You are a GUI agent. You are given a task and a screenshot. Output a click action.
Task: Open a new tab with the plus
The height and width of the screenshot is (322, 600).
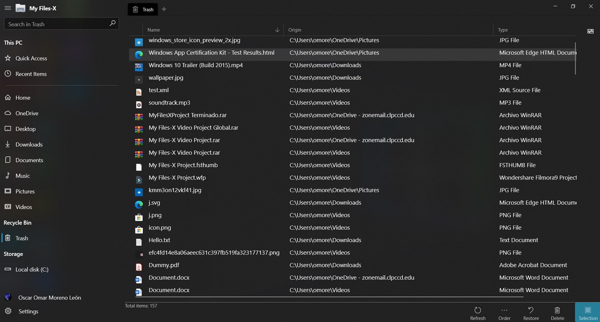[x=163, y=9]
